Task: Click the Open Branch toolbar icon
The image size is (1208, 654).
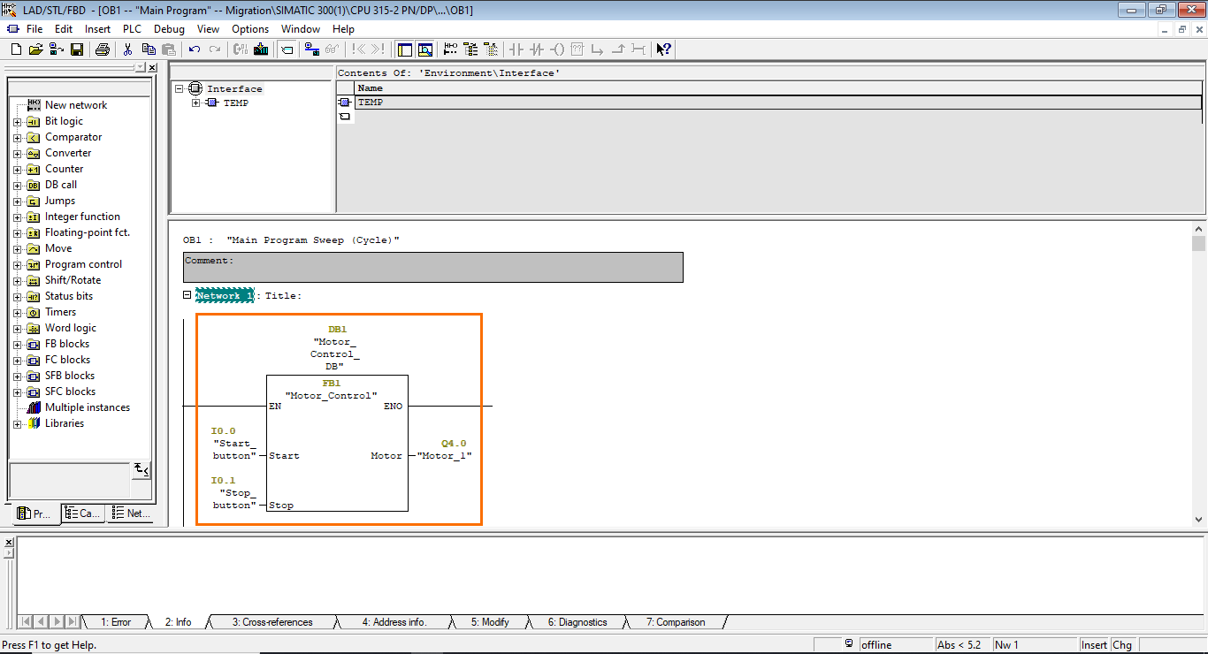Action: tap(599, 49)
